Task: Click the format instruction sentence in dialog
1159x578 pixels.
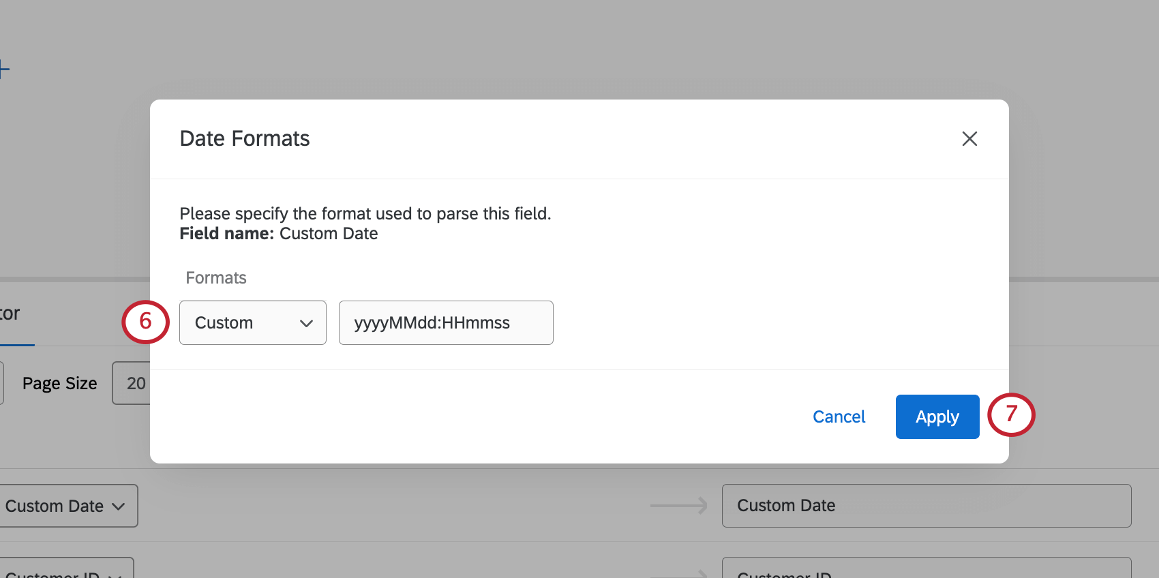Action: pyautogui.click(x=365, y=214)
